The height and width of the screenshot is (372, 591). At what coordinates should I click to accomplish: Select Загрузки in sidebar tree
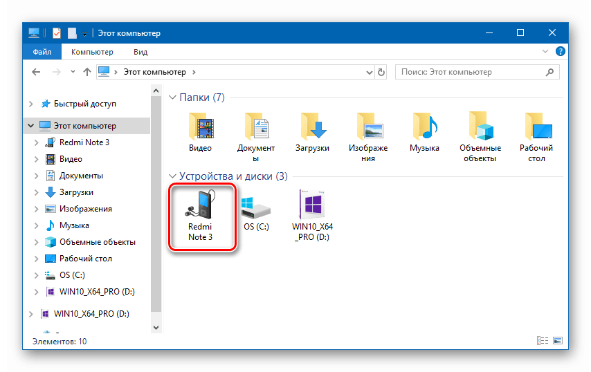(x=77, y=192)
